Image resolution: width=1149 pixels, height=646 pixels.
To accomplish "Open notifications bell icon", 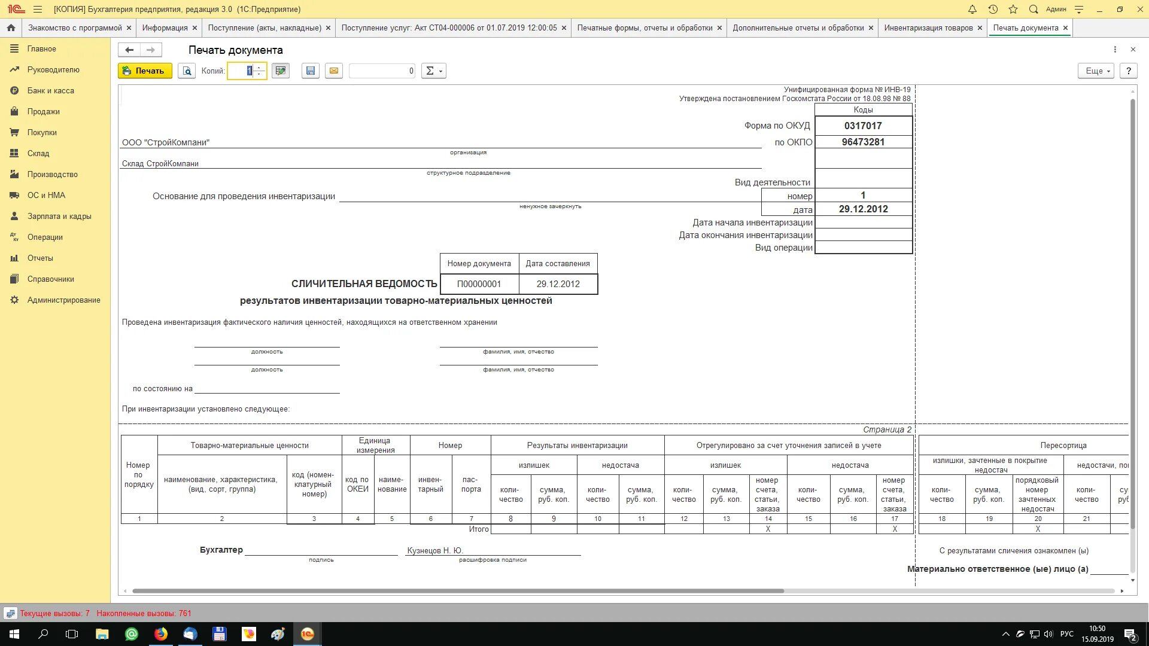I will (972, 9).
